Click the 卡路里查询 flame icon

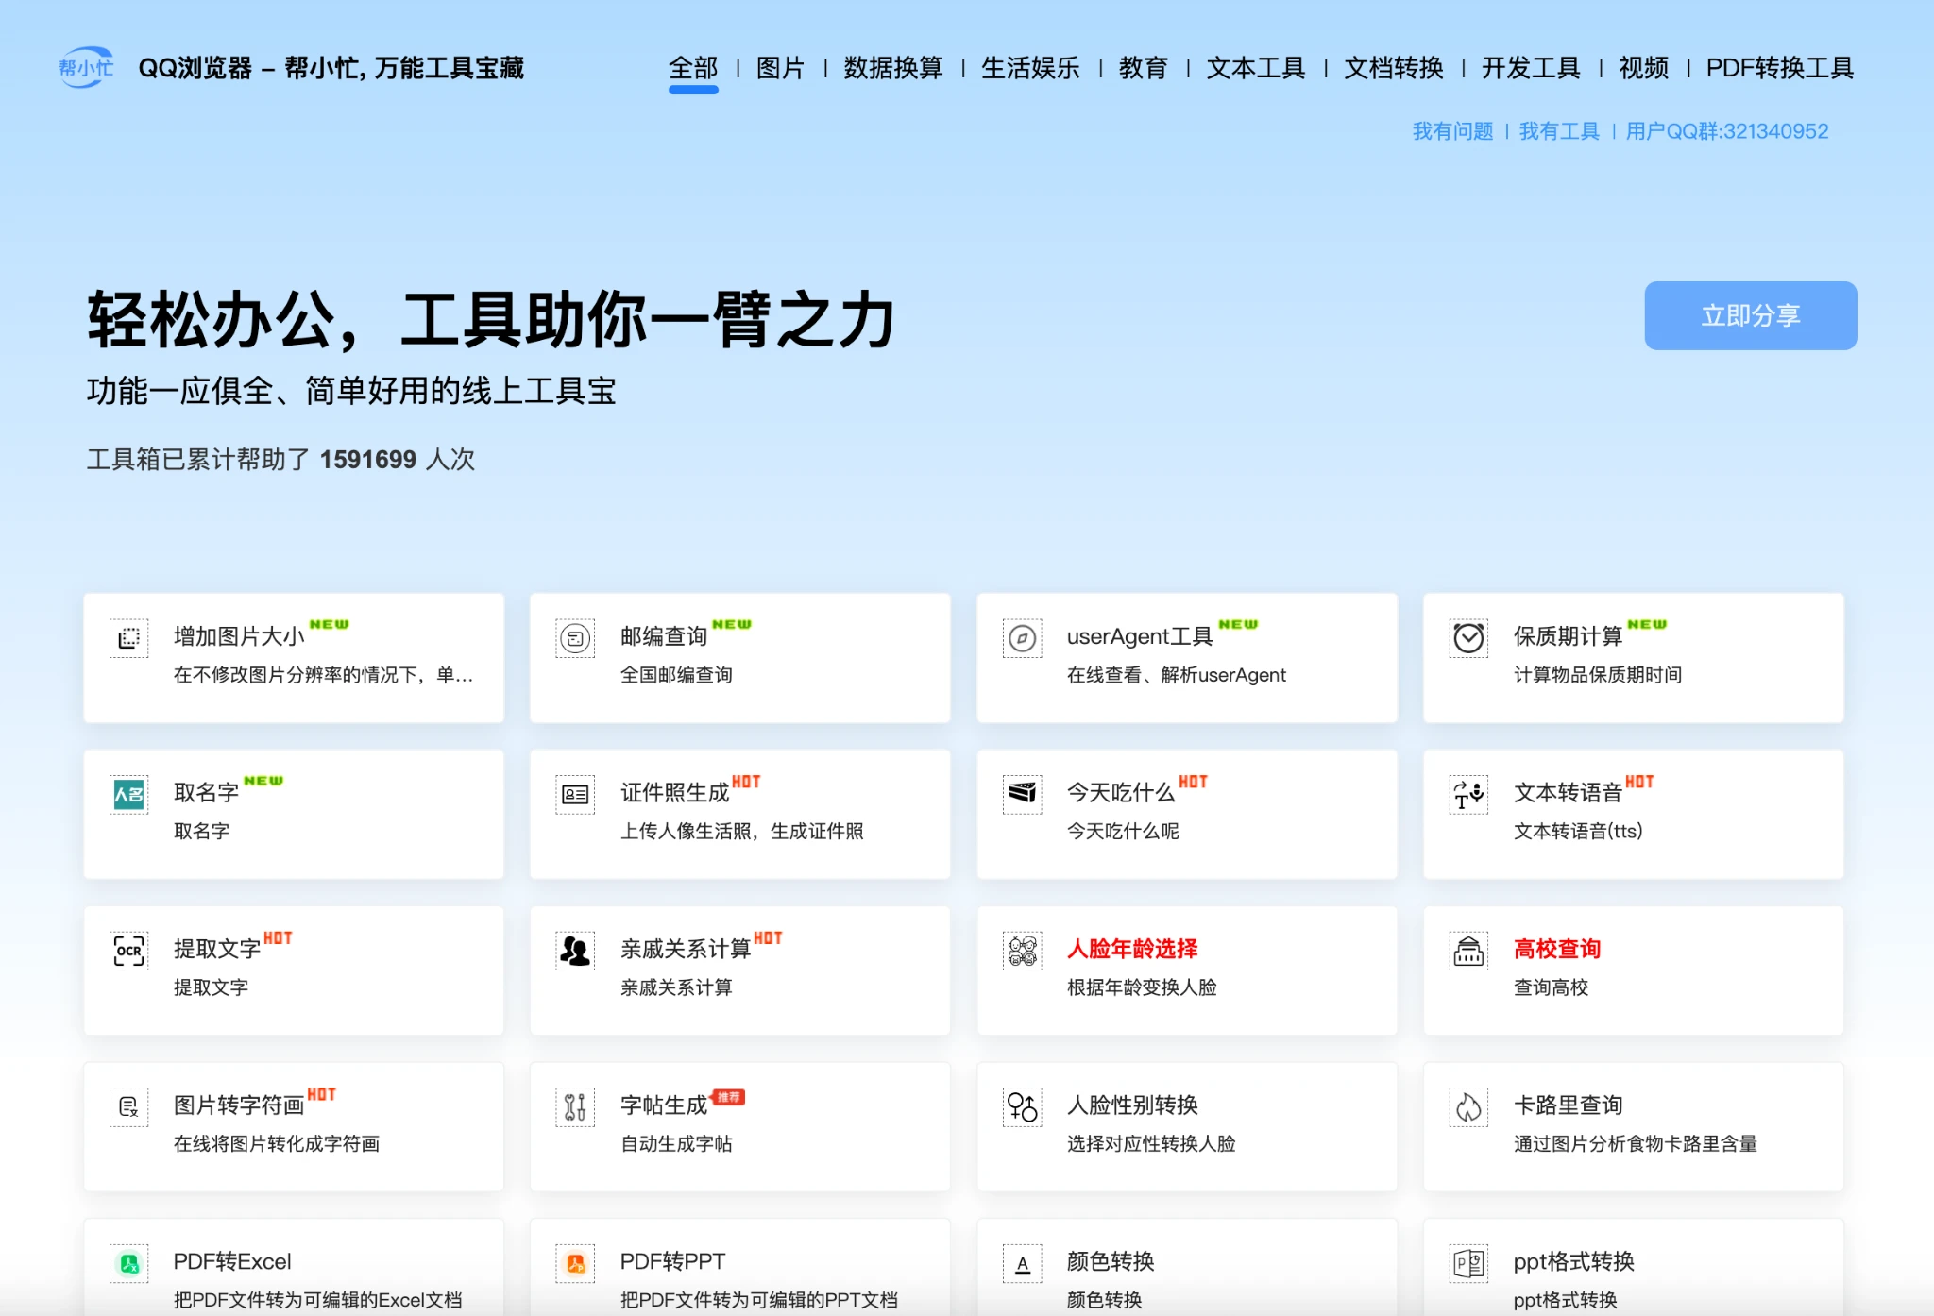pyautogui.click(x=1468, y=1107)
